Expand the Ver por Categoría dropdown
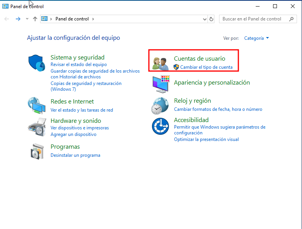 [256, 38]
